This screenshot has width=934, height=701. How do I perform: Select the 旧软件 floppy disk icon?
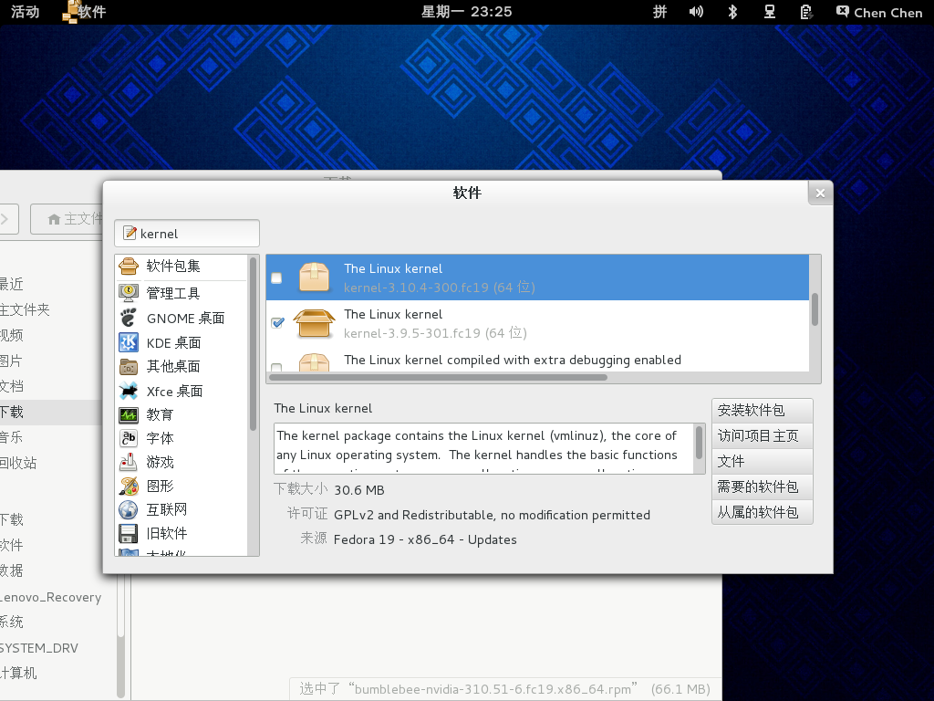[x=129, y=533]
